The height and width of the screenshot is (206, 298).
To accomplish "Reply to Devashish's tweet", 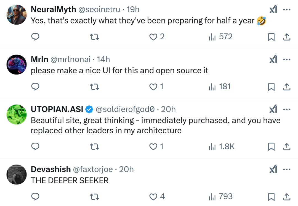I will 35,197.
